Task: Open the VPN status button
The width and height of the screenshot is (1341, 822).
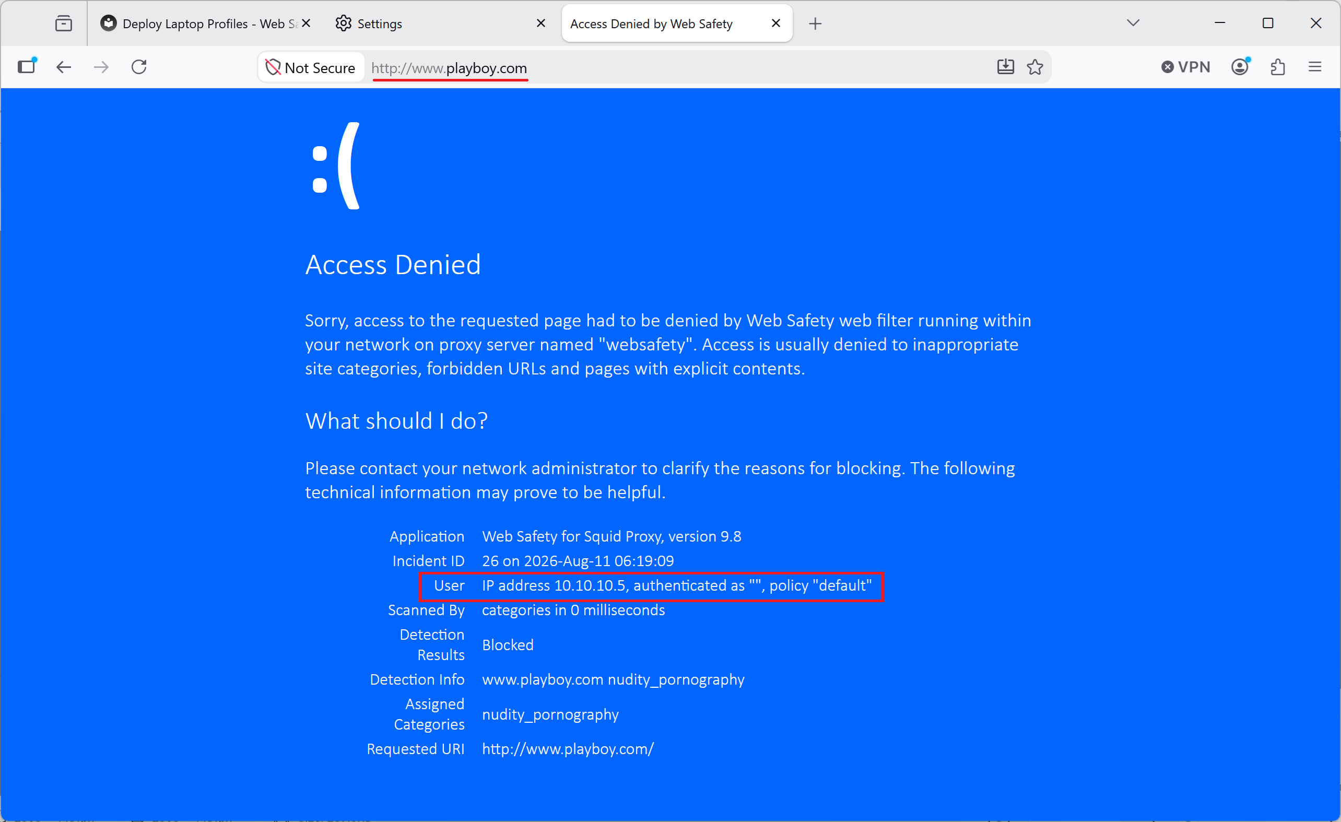Action: click(x=1186, y=67)
